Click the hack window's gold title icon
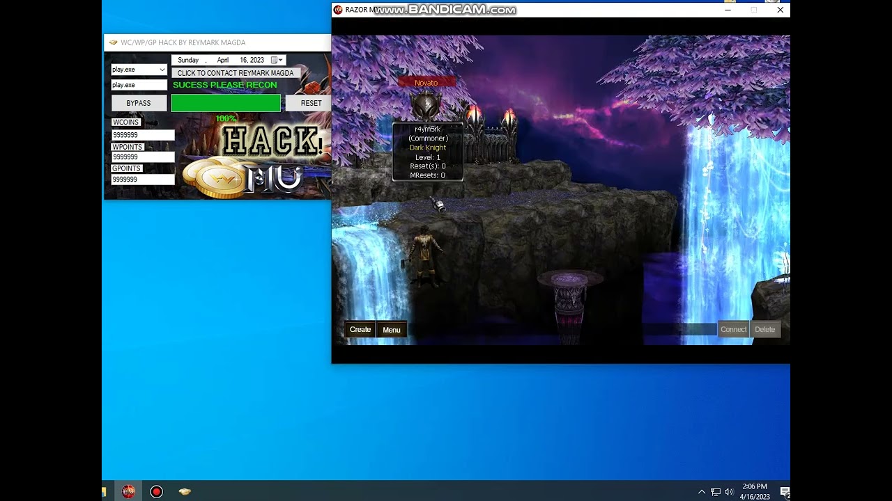The height and width of the screenshot is (501, 892). click(x=113, y=42)
